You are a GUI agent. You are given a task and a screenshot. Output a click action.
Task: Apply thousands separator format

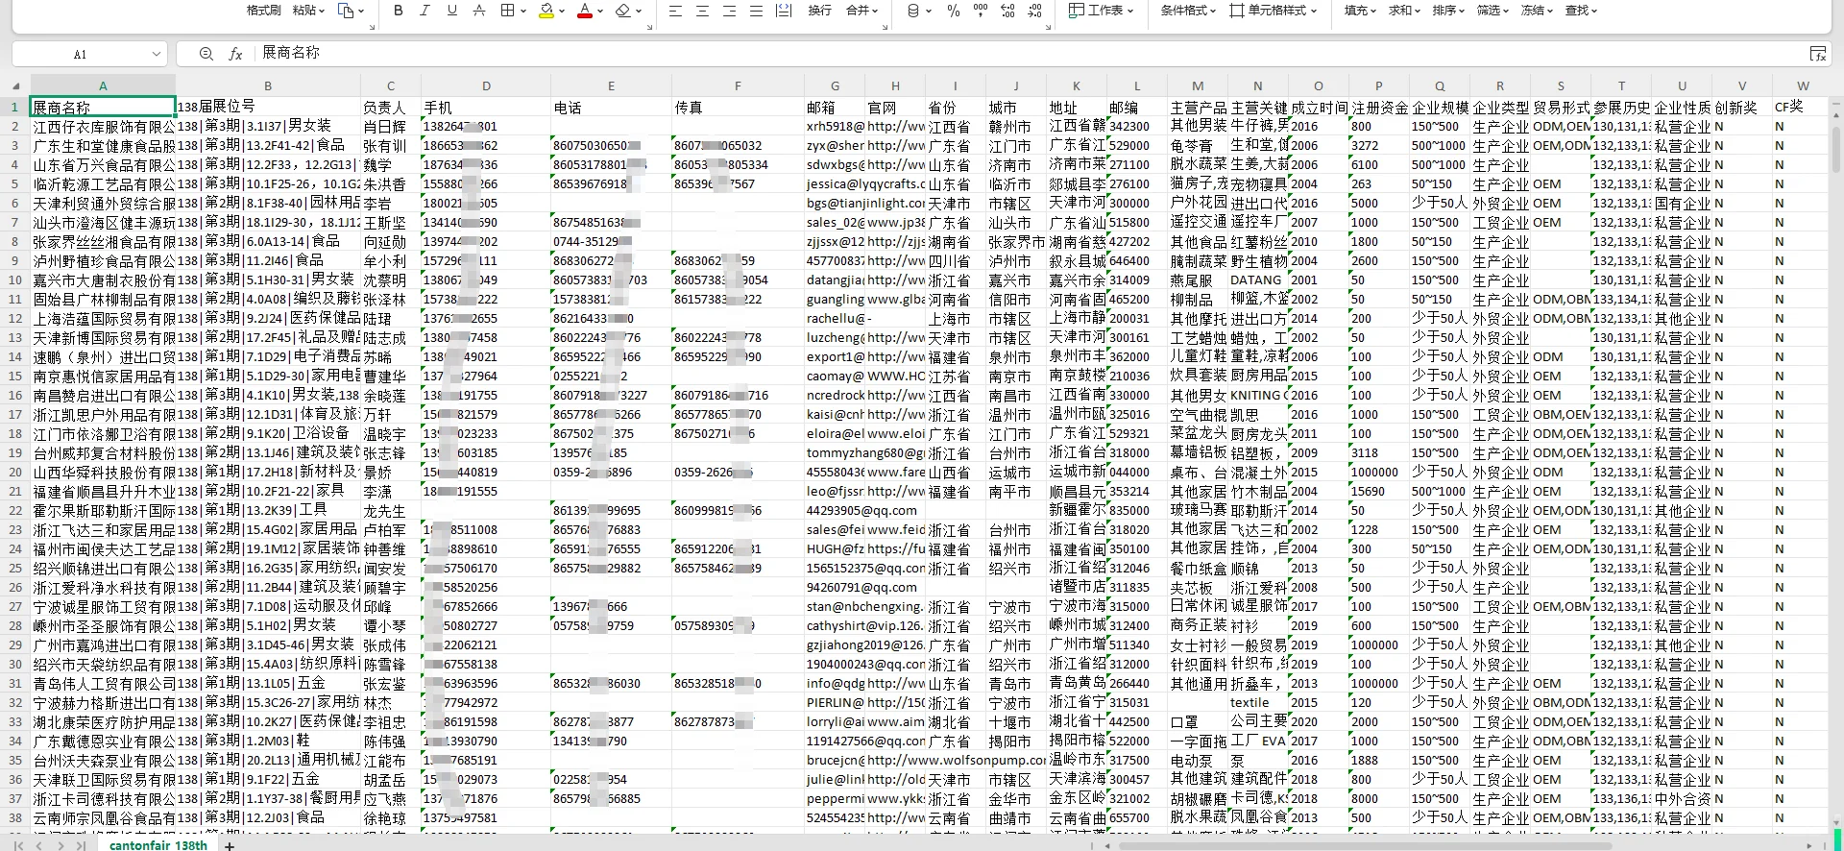[980, 11]
